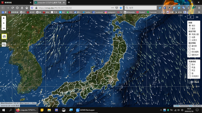Open new browser tab
The width and height of the screenshot is (202, 113).
pos(69,3)
